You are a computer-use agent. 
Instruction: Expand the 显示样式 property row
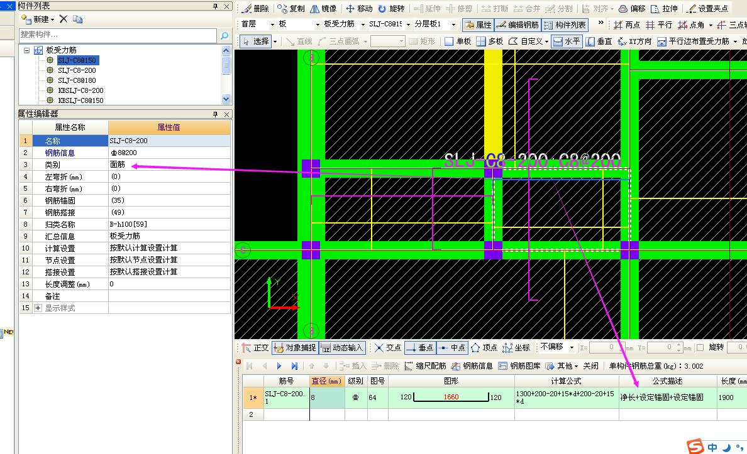[38, 308]
